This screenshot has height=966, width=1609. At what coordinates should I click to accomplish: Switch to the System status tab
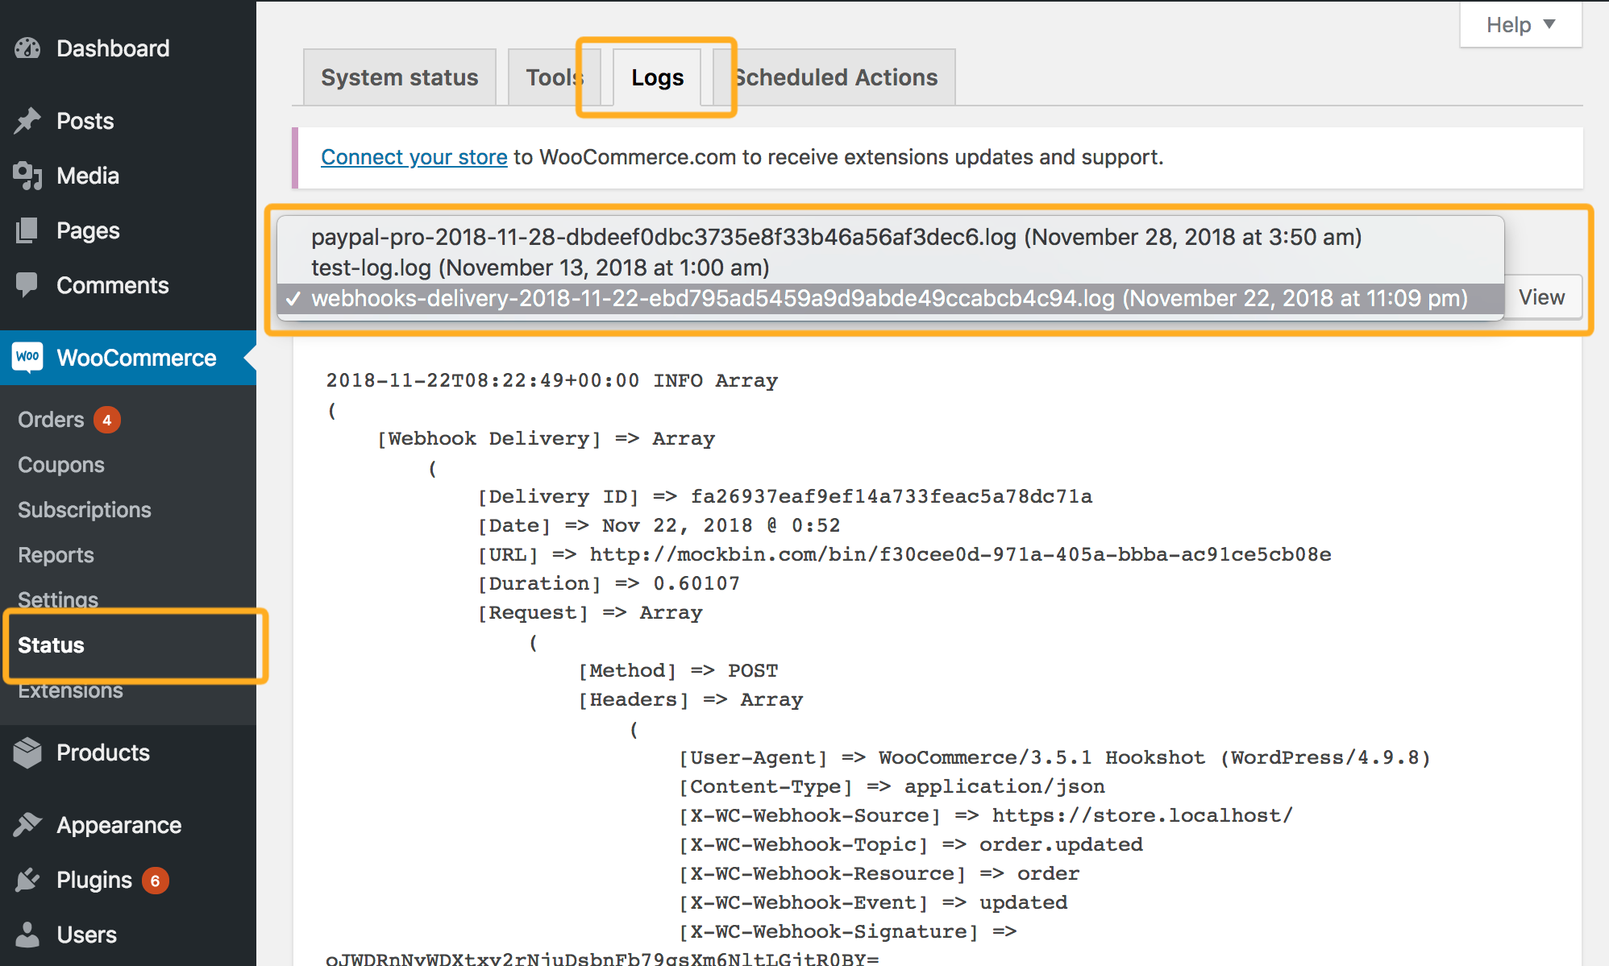pyautogui.click(x=400, y=77)
